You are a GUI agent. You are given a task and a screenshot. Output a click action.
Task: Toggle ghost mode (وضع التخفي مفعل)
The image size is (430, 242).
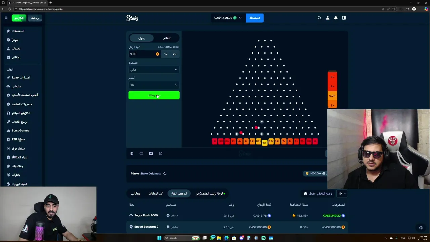pyautogui.click(x=318, y=194)
